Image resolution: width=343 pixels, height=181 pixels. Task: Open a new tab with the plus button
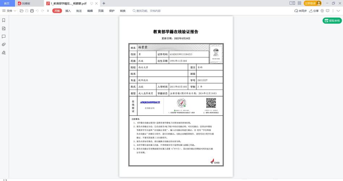(104, 3)
